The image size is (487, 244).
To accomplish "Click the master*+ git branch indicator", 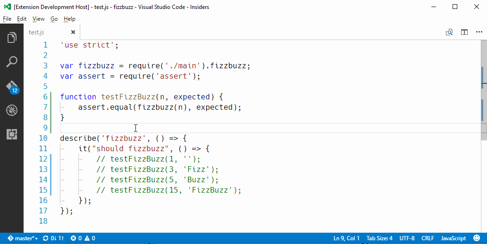I will [x=23, y=238].
